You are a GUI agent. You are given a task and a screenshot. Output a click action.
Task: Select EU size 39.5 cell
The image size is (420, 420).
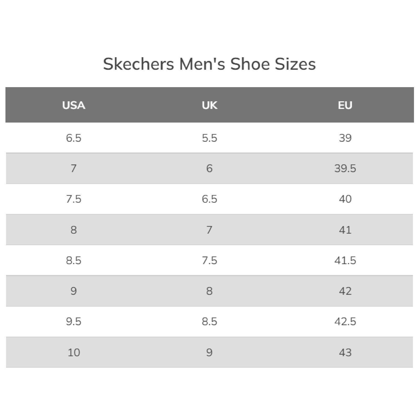point(345,168)
